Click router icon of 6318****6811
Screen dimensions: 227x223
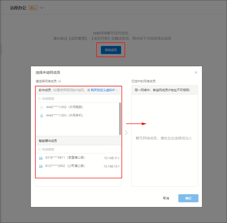click(41, 158)
